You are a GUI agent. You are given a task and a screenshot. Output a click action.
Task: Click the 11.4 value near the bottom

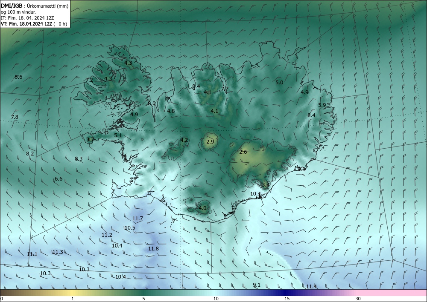[x=311, y=287]
